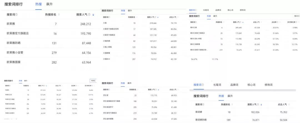Viewport: 300px width, 123px height.
Task: Switch to 飙升 tab in 科颜氏 panel
Action: click(x=26, y=81)
